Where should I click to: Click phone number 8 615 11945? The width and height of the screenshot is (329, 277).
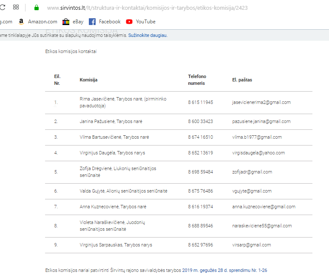(200, 102)
